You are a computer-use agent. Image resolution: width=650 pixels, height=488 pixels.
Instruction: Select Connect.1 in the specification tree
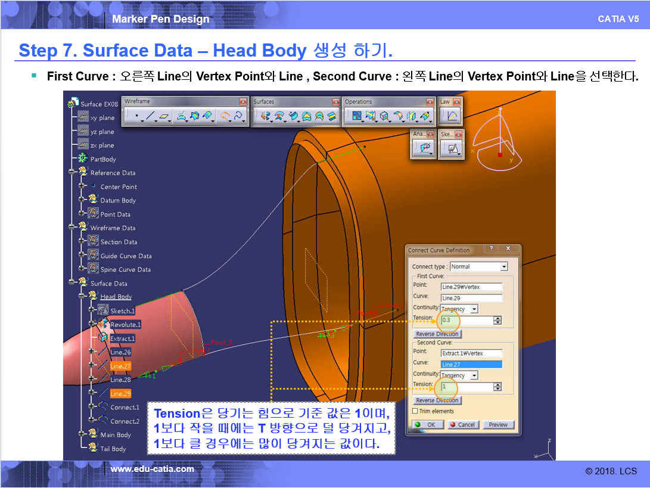(x=124, y=408)
